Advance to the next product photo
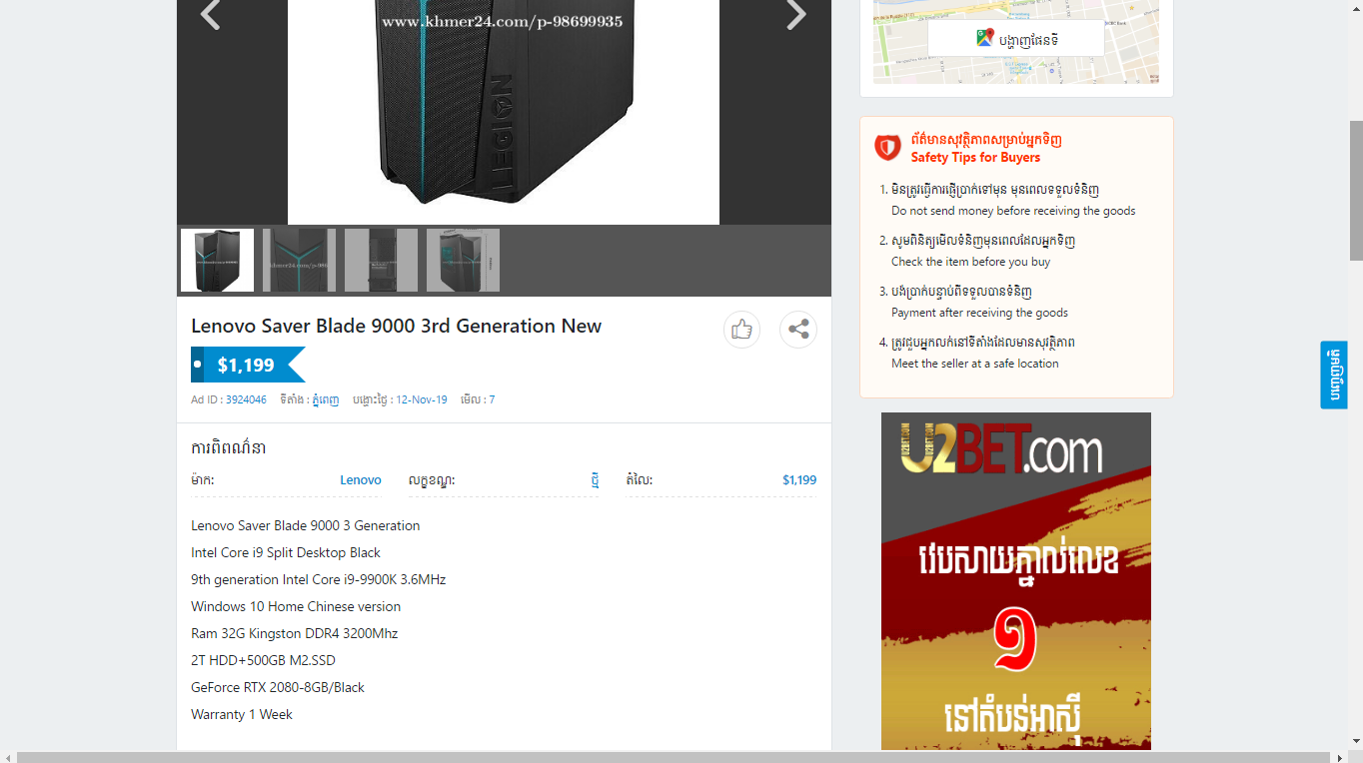Viewport: 1363px width, 763px height. tap(796, 15)
